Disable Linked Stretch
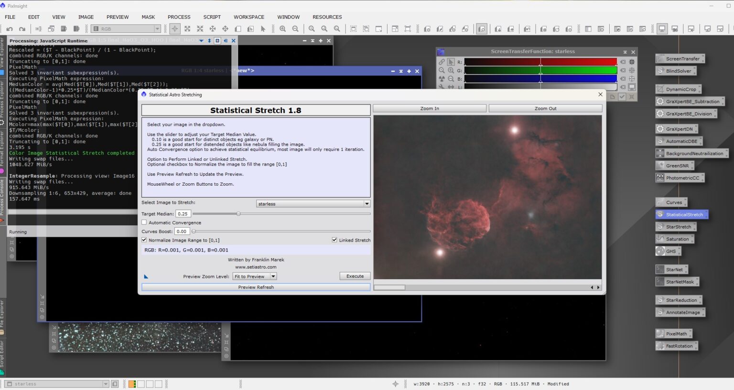Viewport: 734px width, 390px height. pos(335,240)
